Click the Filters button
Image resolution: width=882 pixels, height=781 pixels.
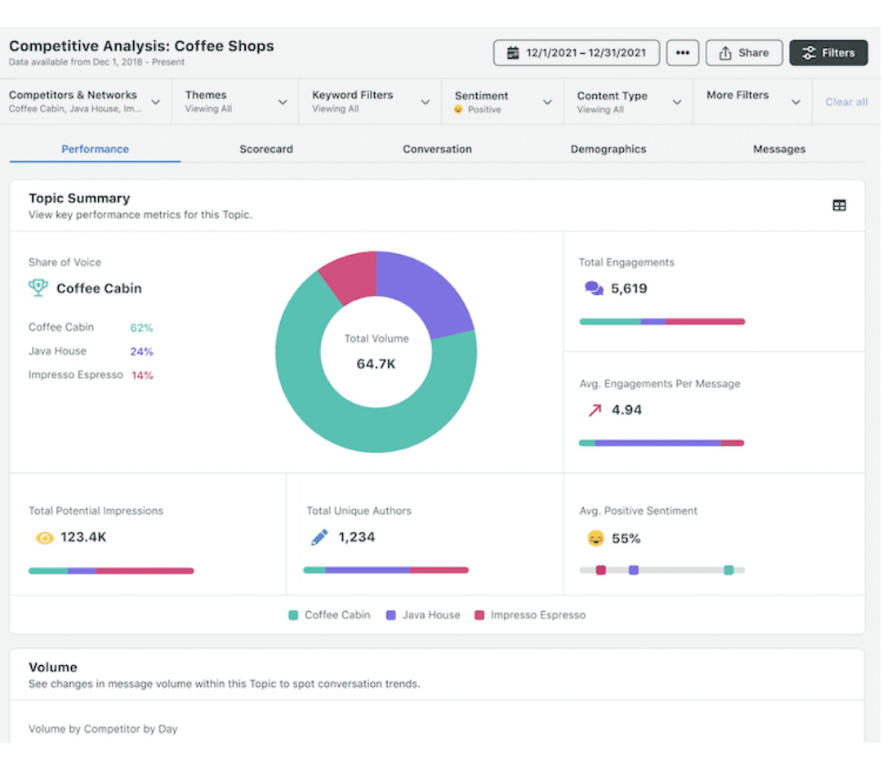click(828, 53)
